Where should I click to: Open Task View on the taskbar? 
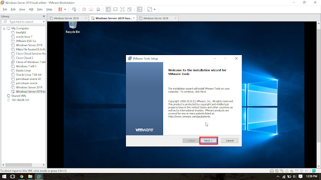[13, 176]
